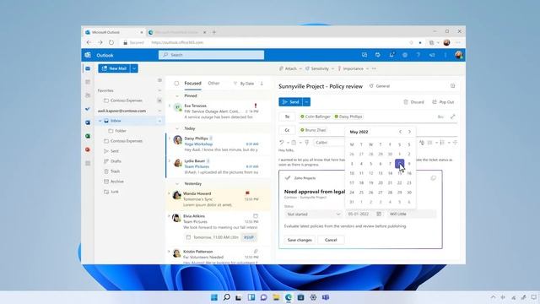The image size is (540, 304).
Task: Go back with the browser back arrow
Action: click(x=89, y=42)
